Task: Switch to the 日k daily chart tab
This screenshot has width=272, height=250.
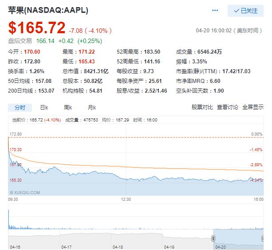Action: tap(44, 108)
